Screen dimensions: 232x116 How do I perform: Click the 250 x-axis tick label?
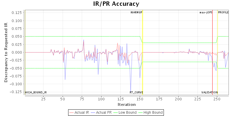pos(217,99)
